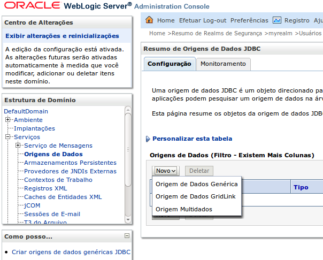Screen dimensions: 323x260
Task: Click Efetuar Log-out
Action: coord(203,20)
